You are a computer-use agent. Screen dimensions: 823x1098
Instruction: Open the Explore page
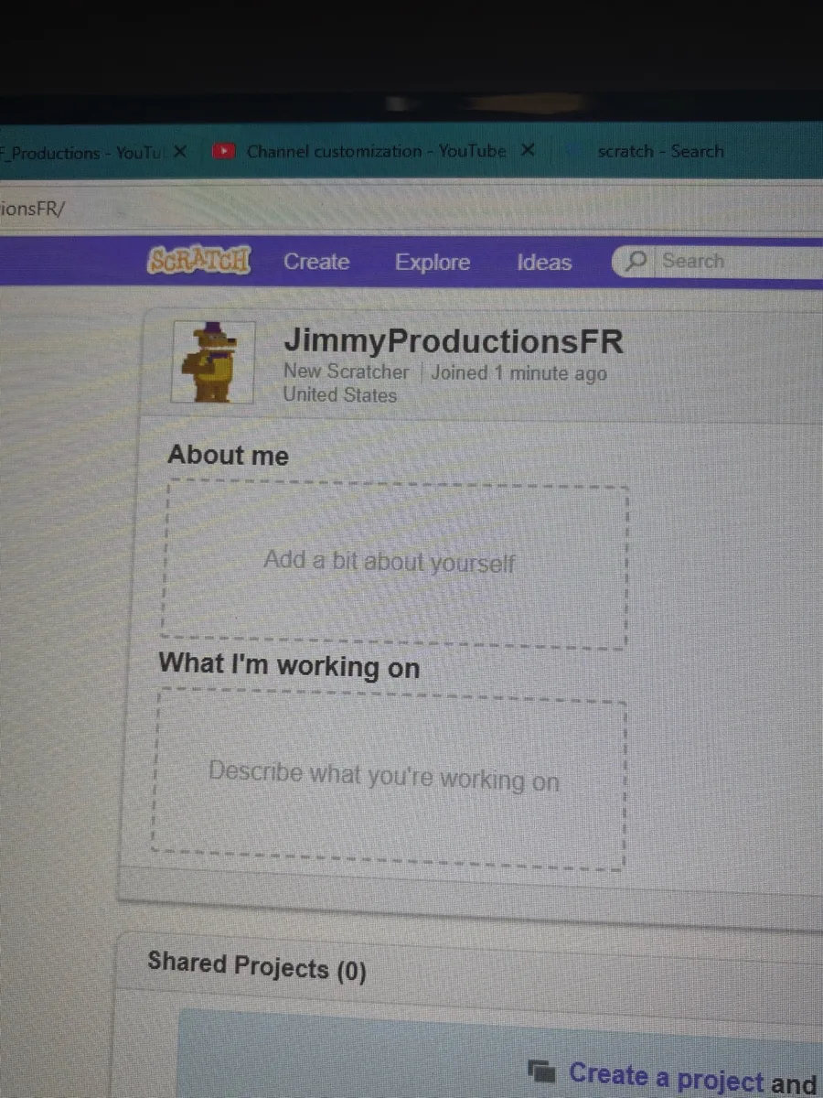tap(433, 263)
